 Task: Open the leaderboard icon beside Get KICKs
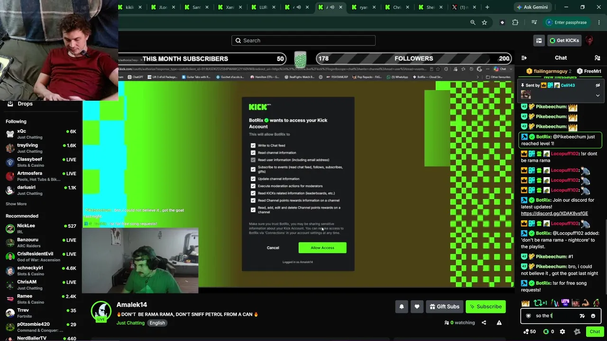tap(539, 40)
